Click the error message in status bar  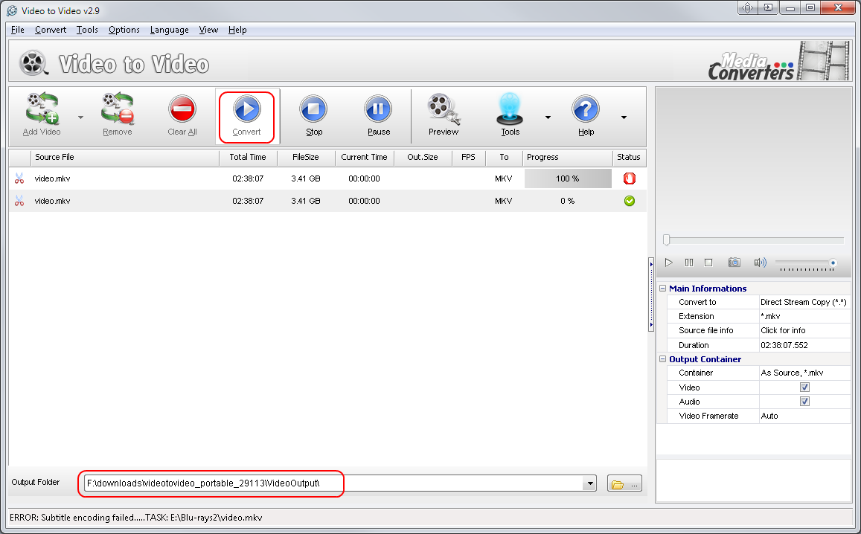pyautogui.click(x=135, y=518)
